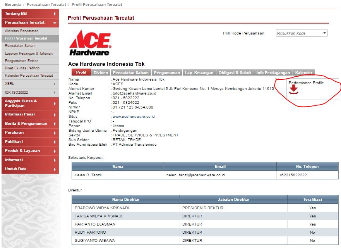Go to Beranda breadcrumb
The height and width of the screenshot is (248, 341).
click(13, 4)
